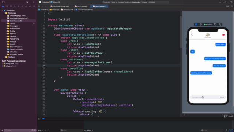Collapse the TinderApp project root
This screenshot has height=132, width=234.
(x=3, y=11)
